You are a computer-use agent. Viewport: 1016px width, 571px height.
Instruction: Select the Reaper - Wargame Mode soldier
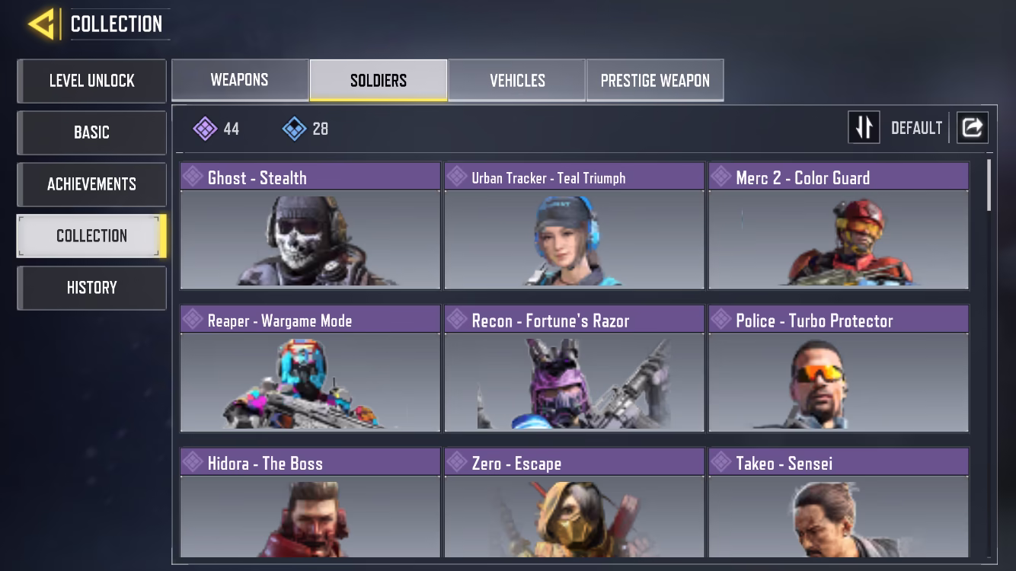310,368
